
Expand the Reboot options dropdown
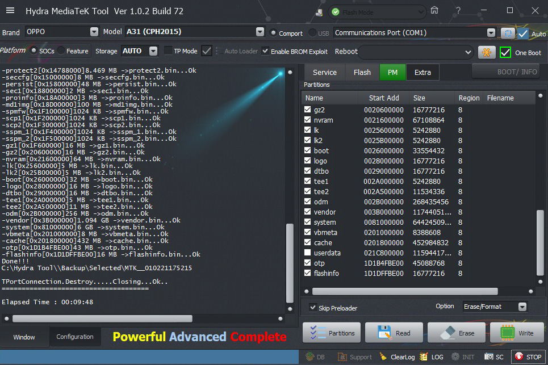pyautogui.click(x=416, y=52)
